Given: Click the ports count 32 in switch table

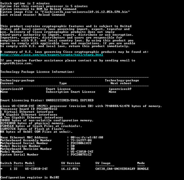Looking at the screenshot, I should click(x=15, y=169).
